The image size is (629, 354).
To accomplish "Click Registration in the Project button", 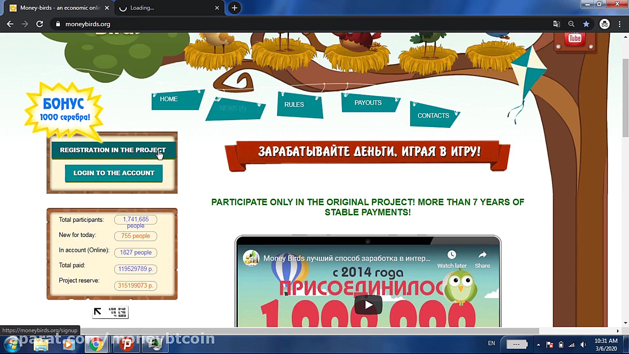I will pyautogui.click(x=113, y=150).
